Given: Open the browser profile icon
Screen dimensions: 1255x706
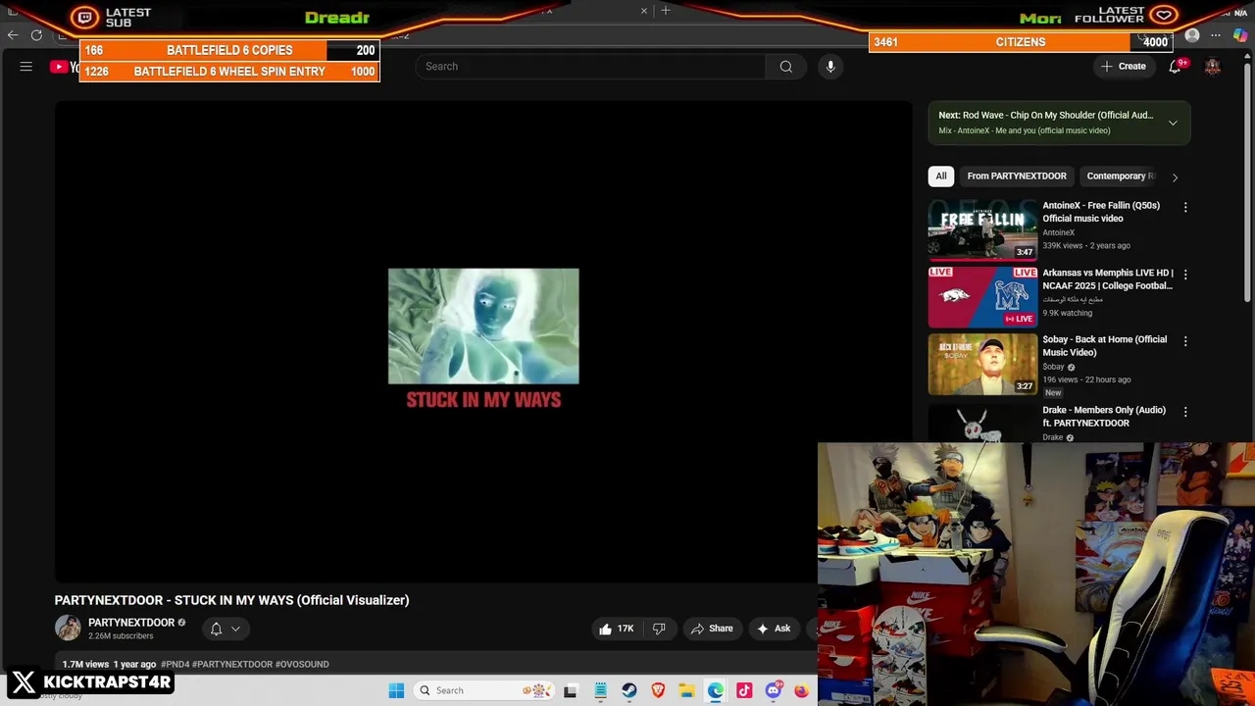Looking at the screenshot, I should (x=1192, y=36).
